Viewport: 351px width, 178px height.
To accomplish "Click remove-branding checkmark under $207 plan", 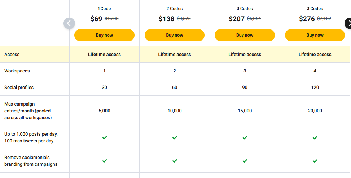I will [x=245, y=161].
